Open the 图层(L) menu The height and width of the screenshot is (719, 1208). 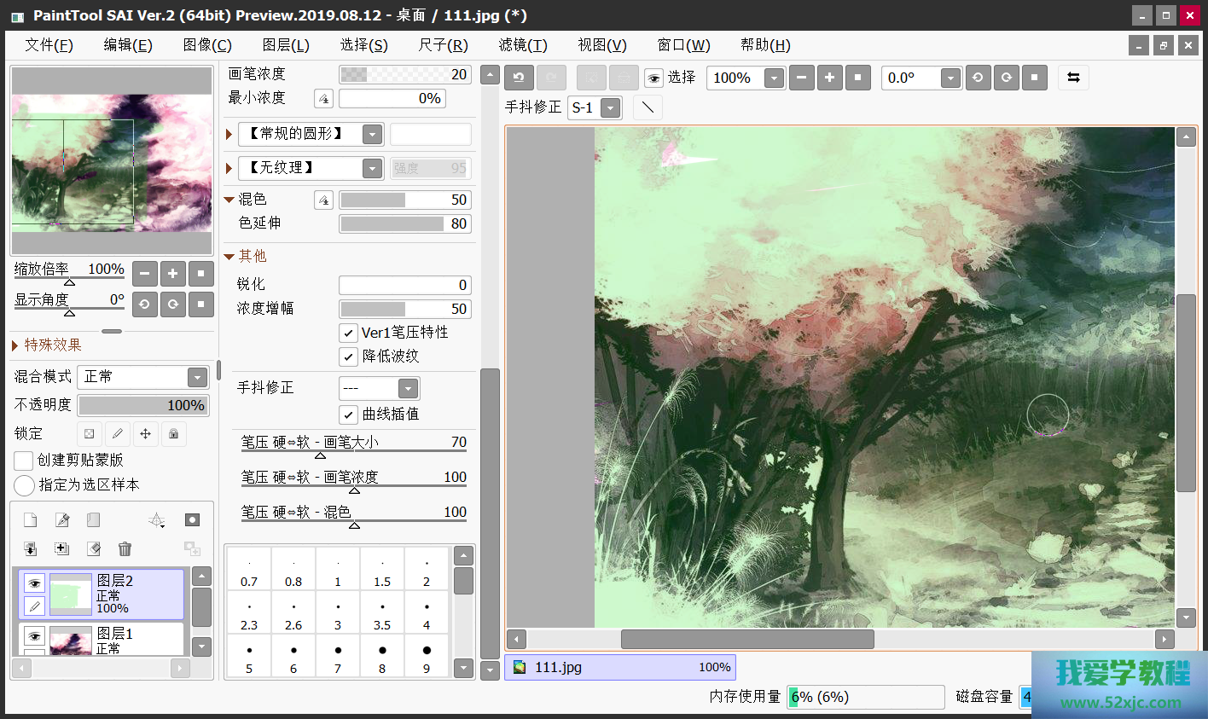pos(285,45)
